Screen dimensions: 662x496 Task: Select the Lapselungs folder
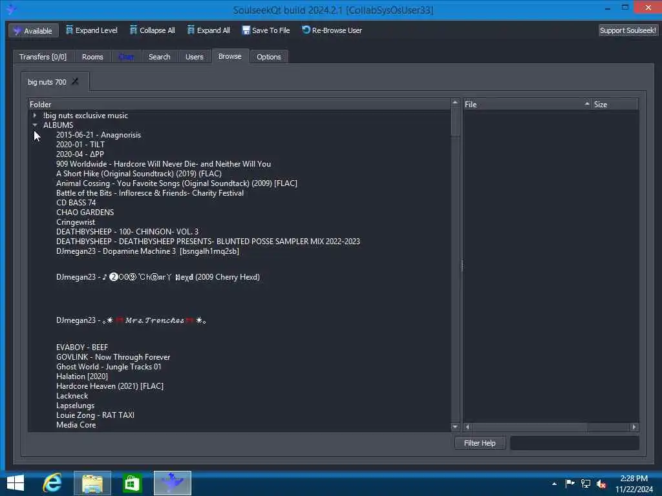point(75,406)
